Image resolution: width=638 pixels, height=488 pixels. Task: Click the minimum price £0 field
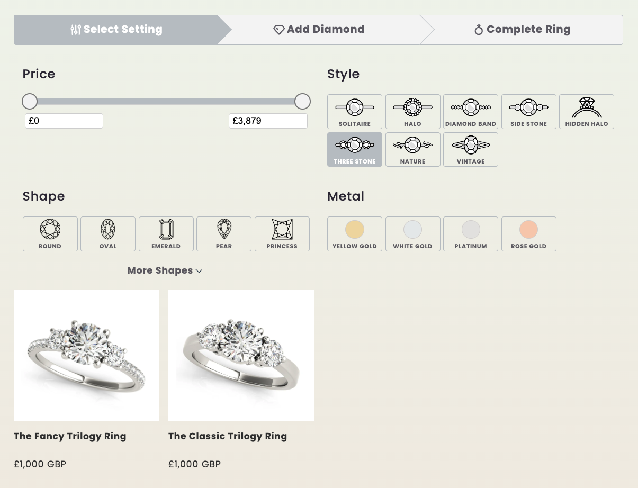pyautogui.click(x=64, y=121)
